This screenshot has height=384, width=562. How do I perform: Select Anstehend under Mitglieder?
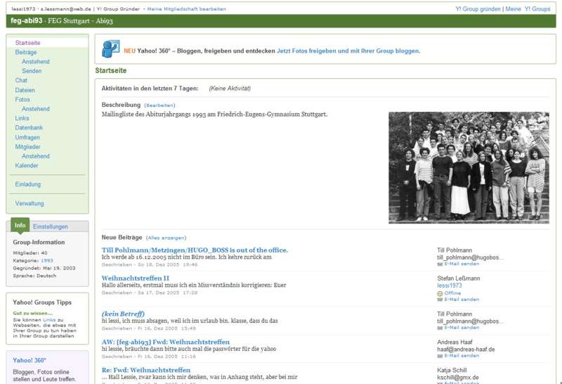point(36,155)
